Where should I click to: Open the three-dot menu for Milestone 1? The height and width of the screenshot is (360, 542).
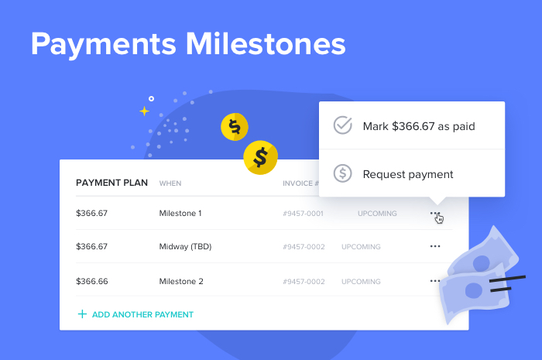(435, 214)
